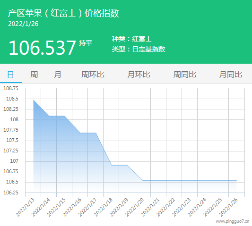Open the 月 monthly tab
Image resolution: width=252 pixels, height=226 pixels.
pos(58,75)
